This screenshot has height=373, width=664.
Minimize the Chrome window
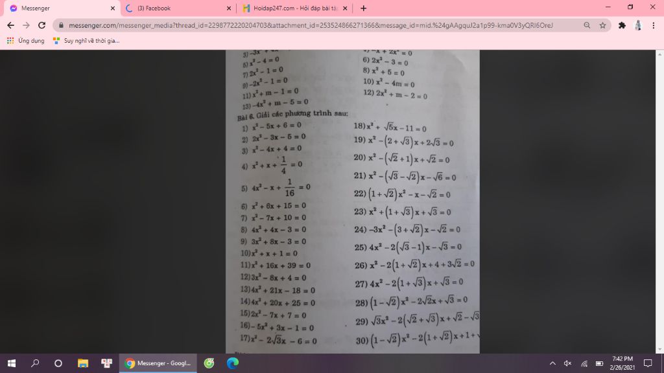(608, 7)
